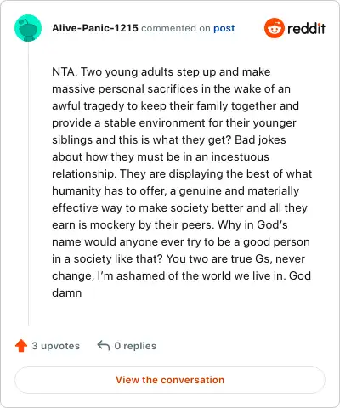This screenshot has height=408, width=340.
Task: Click the "3 upvotes" count label
Action: pos(56,346)
